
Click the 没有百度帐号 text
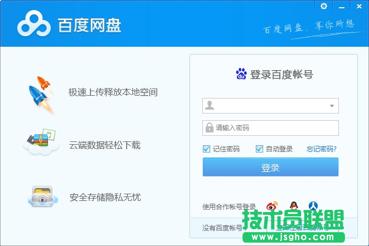pyautogui.click(x=222, y=228)
